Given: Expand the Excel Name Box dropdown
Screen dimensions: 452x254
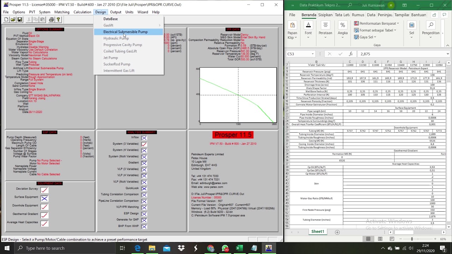Looking at the screenshot, I should (x=313, y=54).
